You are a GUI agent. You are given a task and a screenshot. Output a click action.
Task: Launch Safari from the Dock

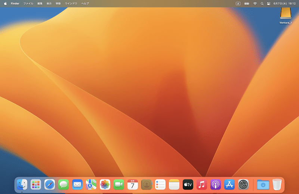click(x=50, y=184)
